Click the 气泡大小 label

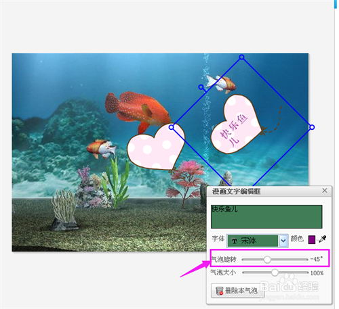[223, 272]
